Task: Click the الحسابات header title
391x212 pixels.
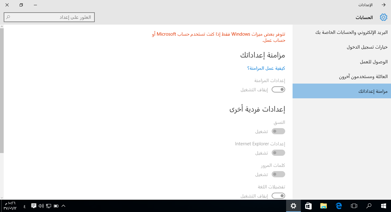Action: [x=364, y=18]
